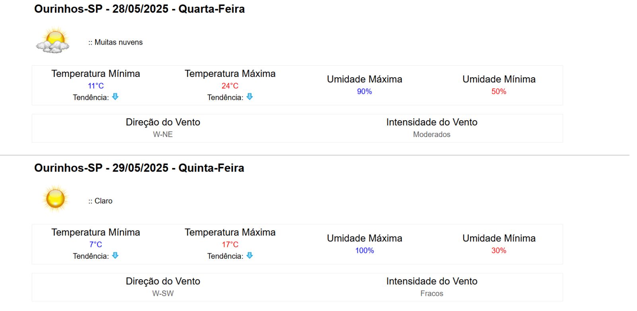637x311 pixels.
Task: Select the Ourinhos-SP 29/05/2025 Quinta-Feira heading
Action: [139, 168]
